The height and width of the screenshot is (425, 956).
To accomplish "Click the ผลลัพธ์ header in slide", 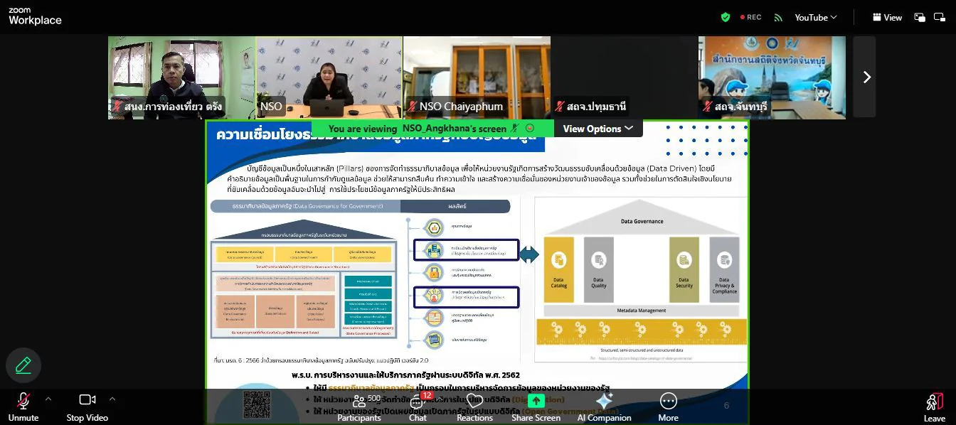I will [455, 206].
